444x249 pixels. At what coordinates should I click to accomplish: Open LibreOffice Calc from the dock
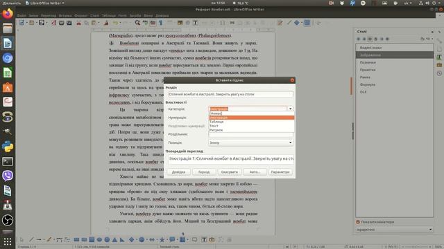8,73
